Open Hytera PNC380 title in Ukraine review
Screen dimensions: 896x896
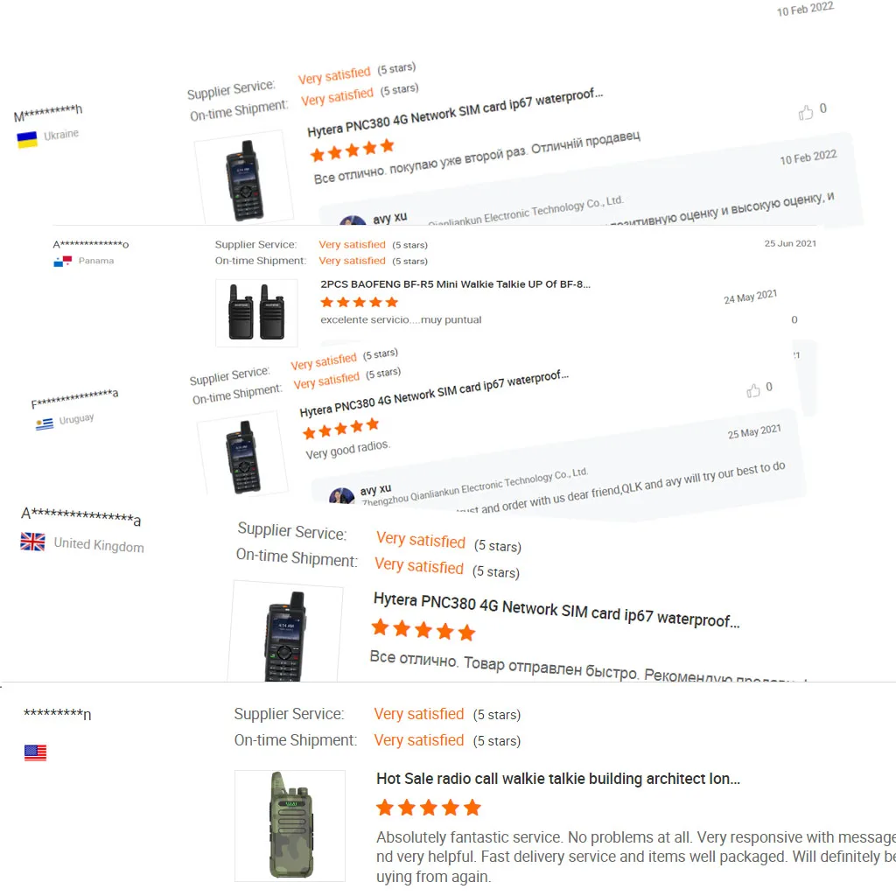click(455, 113)
